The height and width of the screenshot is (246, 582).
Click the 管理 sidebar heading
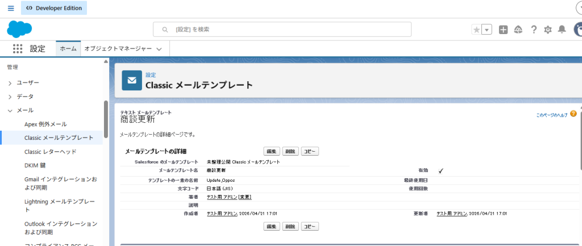[x=13, y=67]
